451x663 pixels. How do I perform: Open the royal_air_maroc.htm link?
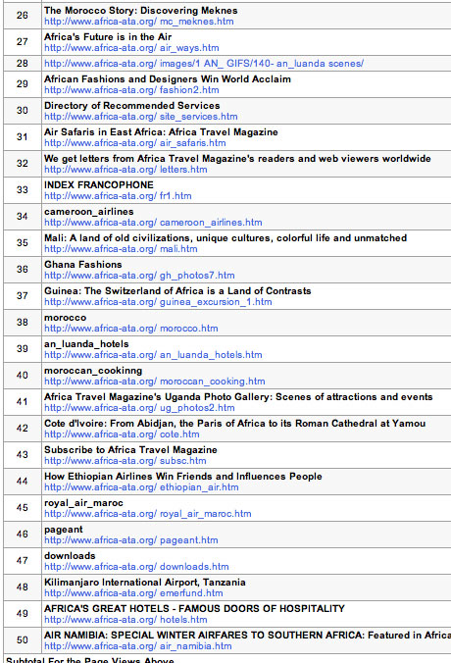click(x=147, y=514)
